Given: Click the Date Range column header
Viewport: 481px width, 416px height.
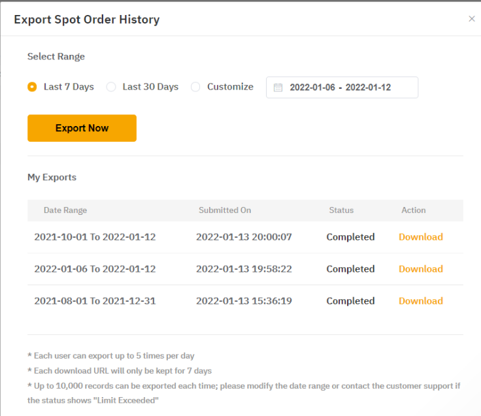Looking at the screenshot, I should [x=65, y=210].
